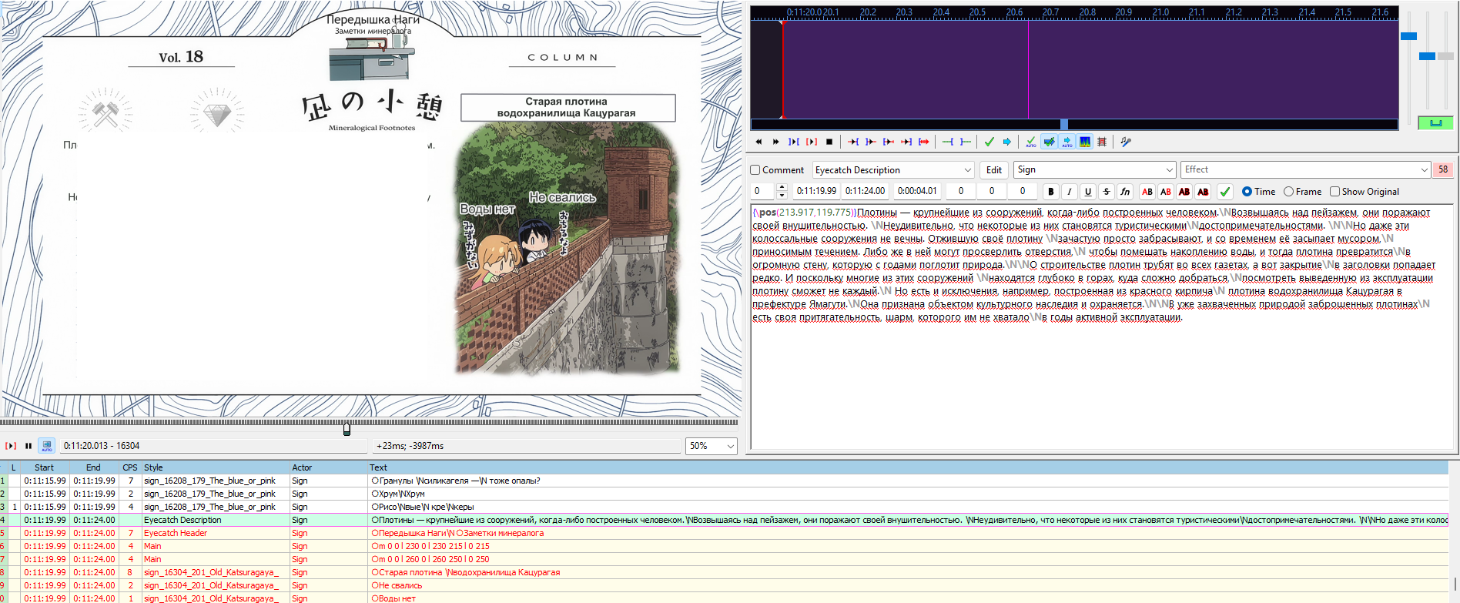Screen dimensions: 1460x603
Task: Toggle spectrum analyzer mode
Action: pyautogui.click(x=1085, y=142)
